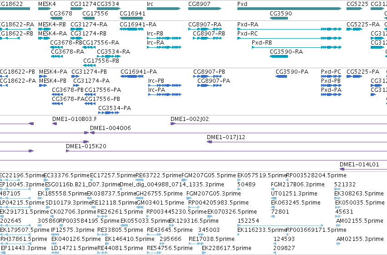
Task: Click EST EK146410.5prime label
Action: pyautogui.click(x=130, y=240)
